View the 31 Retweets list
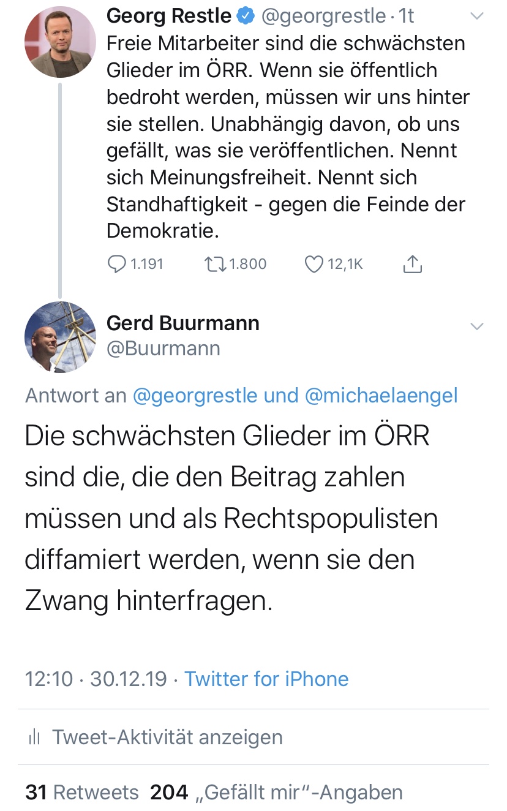This screenshot has width=507, height=811. click(82, 792)
